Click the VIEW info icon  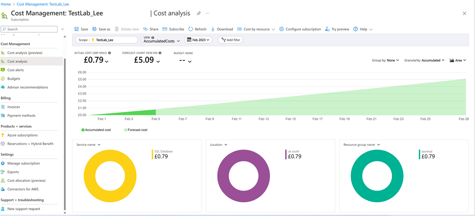pos(153,38)
